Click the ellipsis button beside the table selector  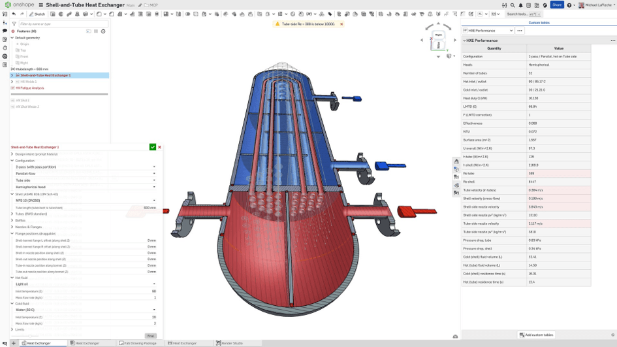tap(520, 30)
